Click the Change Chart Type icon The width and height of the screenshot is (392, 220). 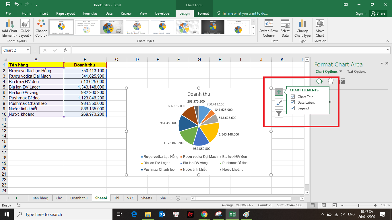(302, 24)
